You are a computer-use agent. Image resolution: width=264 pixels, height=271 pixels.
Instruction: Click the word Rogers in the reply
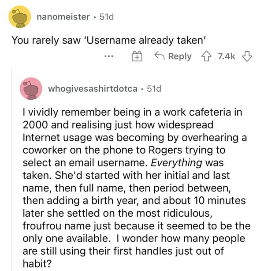click(x=165, y=150)
